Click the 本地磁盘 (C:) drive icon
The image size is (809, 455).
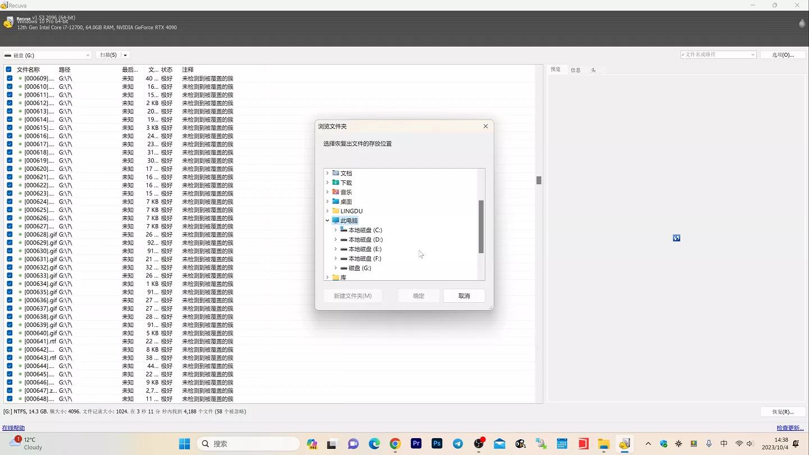click(344, 230)
